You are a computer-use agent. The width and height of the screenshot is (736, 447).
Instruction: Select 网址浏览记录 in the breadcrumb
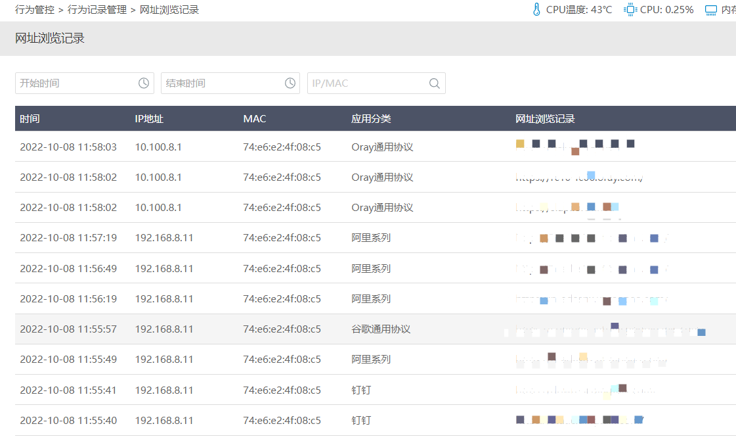[x=169, y=10]
